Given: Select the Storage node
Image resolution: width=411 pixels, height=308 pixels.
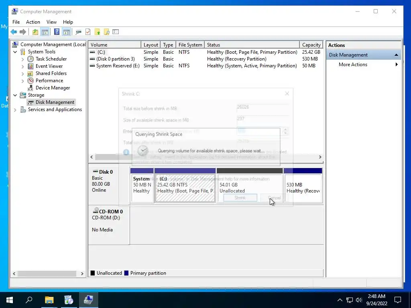Looking at the screenshot, I should [x=36, y=95].
